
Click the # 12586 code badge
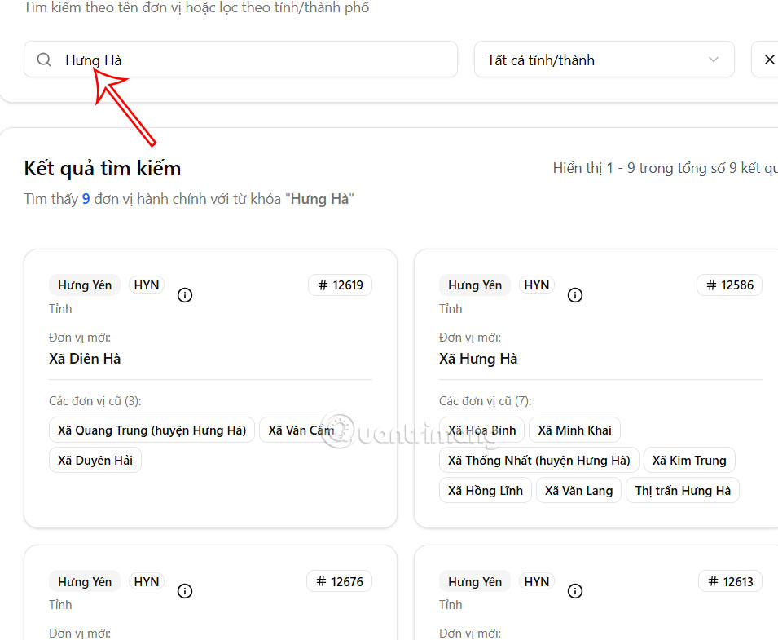coord(729,285)
